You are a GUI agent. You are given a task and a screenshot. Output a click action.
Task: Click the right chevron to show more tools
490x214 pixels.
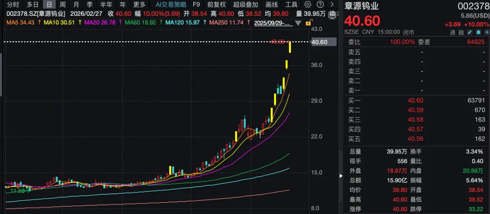(x=332, y=5)
